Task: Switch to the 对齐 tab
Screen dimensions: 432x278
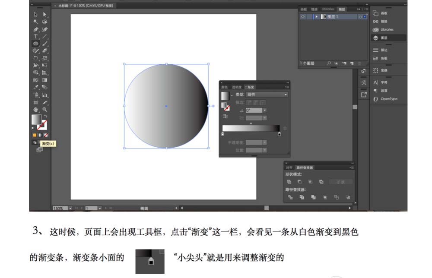Action: (x=289, y=167)
